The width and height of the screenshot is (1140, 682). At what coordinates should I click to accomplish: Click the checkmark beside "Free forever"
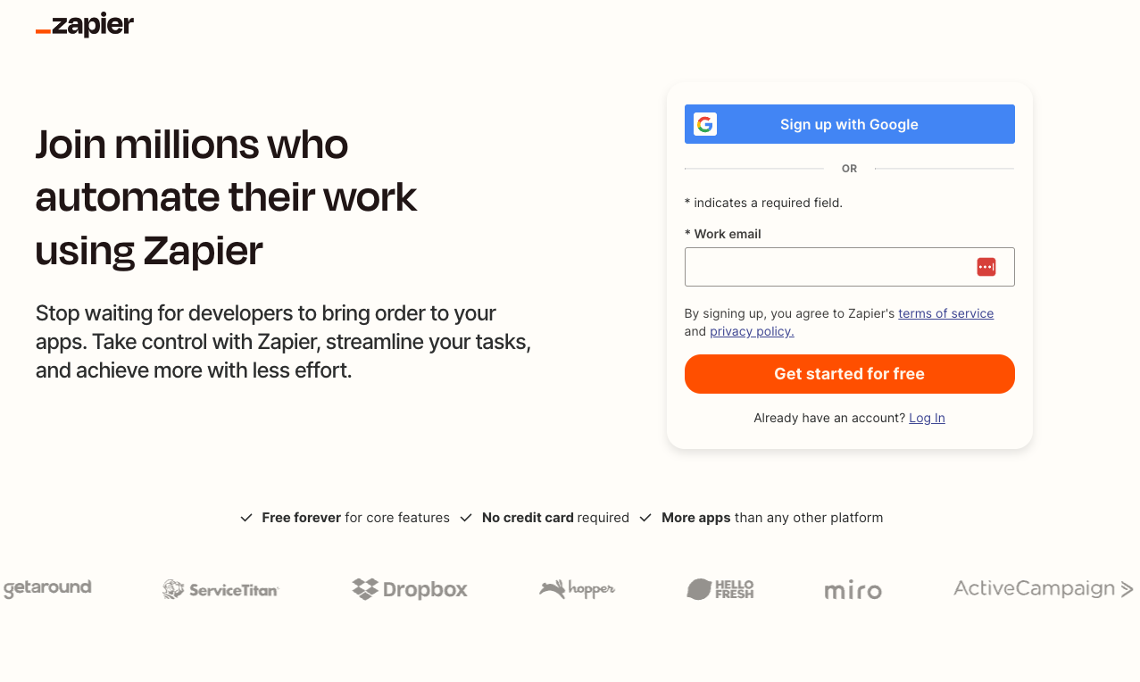[245, 517]
